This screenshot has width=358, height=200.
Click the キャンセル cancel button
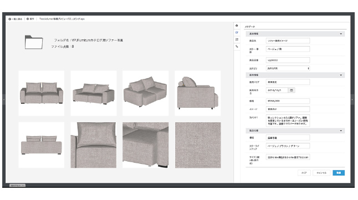321,173
